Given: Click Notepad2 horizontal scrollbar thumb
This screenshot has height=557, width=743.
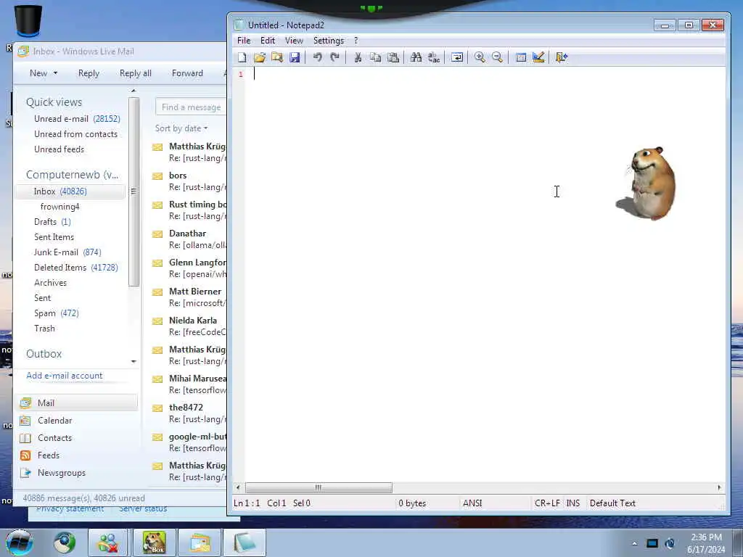Looking at the screenshot, I should [x=319, y=487].
